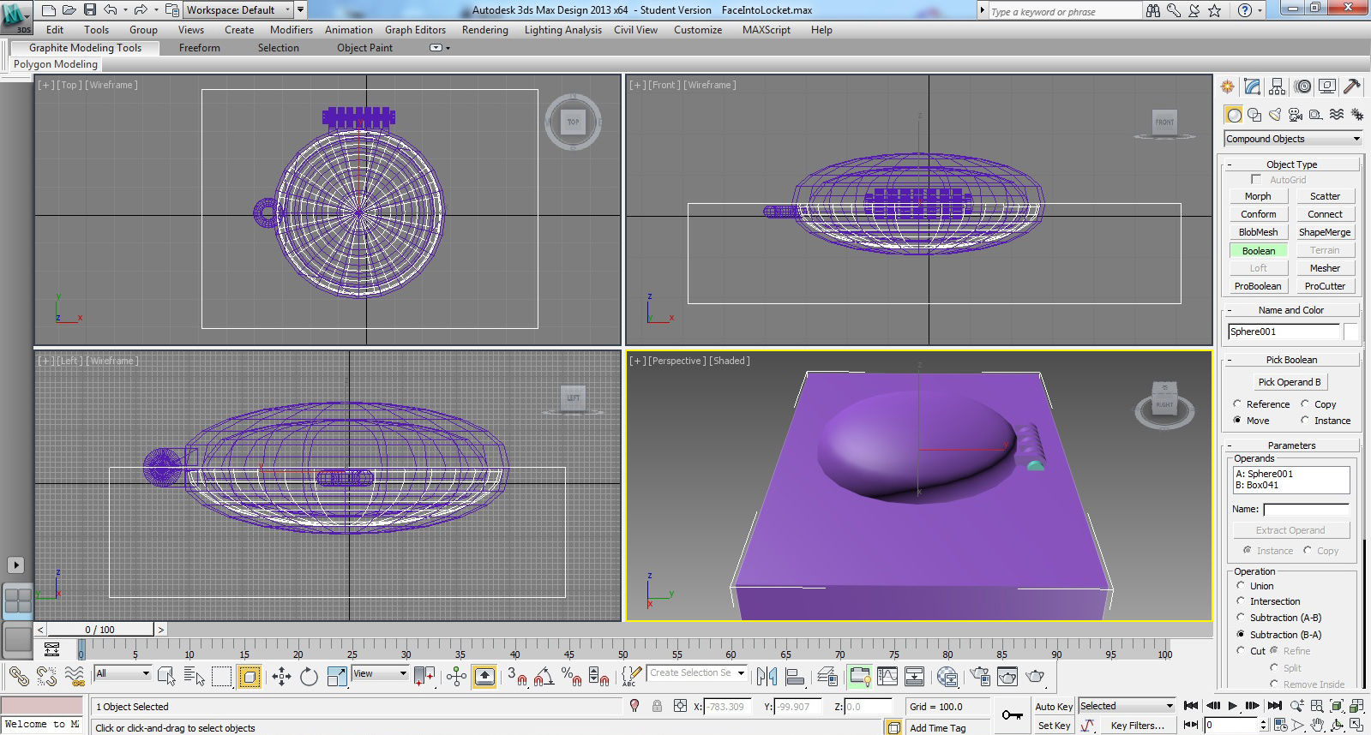1371x735 pixels.
Task: Open the Modifiers menu
Action: [x=292, y=30]
